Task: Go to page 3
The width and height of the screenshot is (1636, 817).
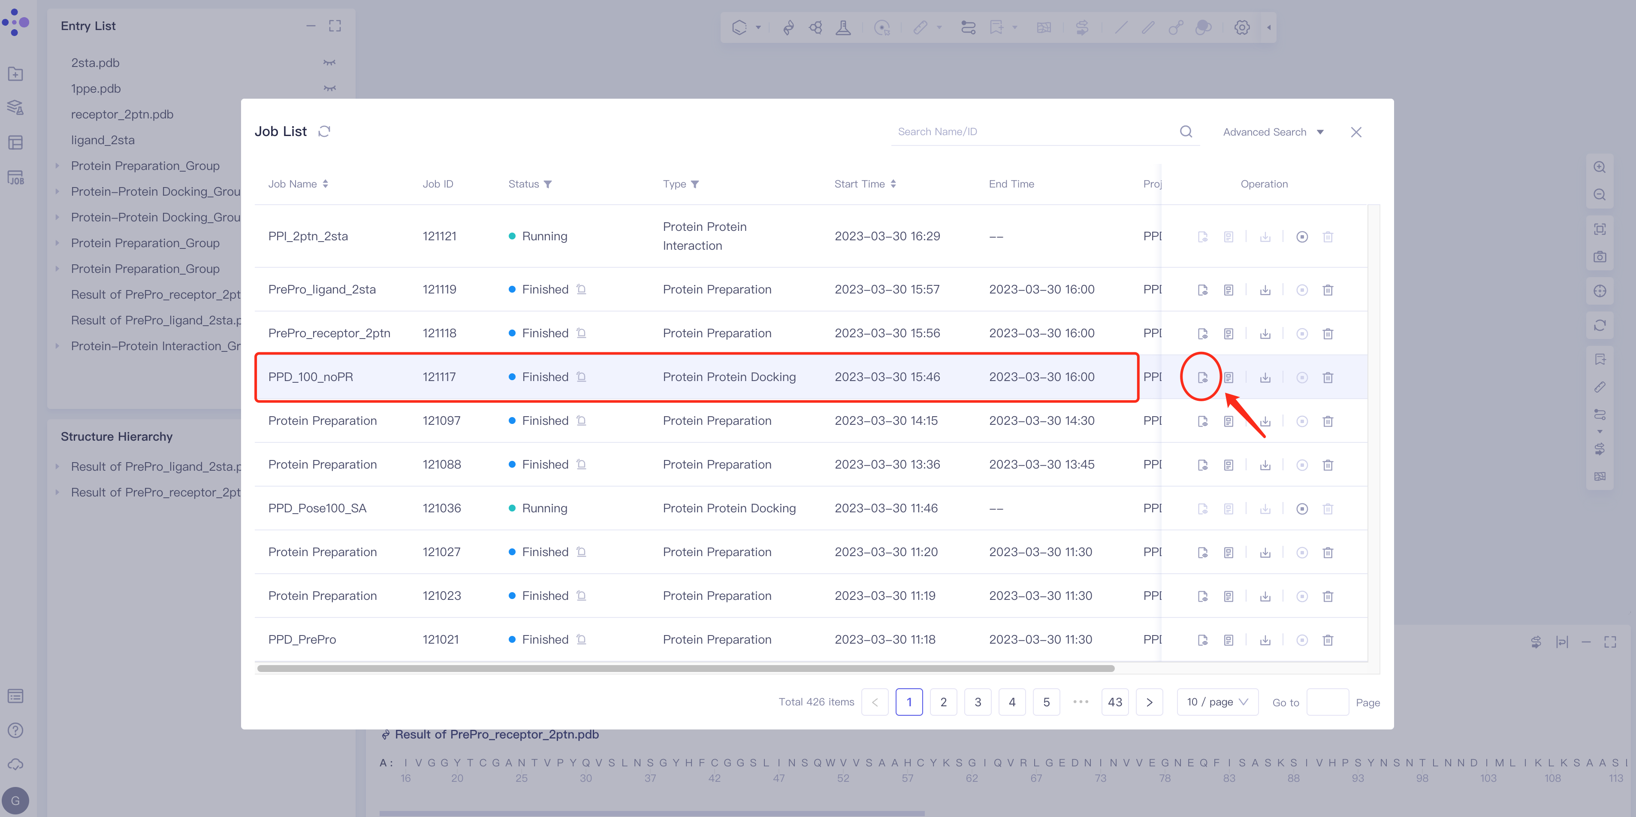Action: click(978, 702)
